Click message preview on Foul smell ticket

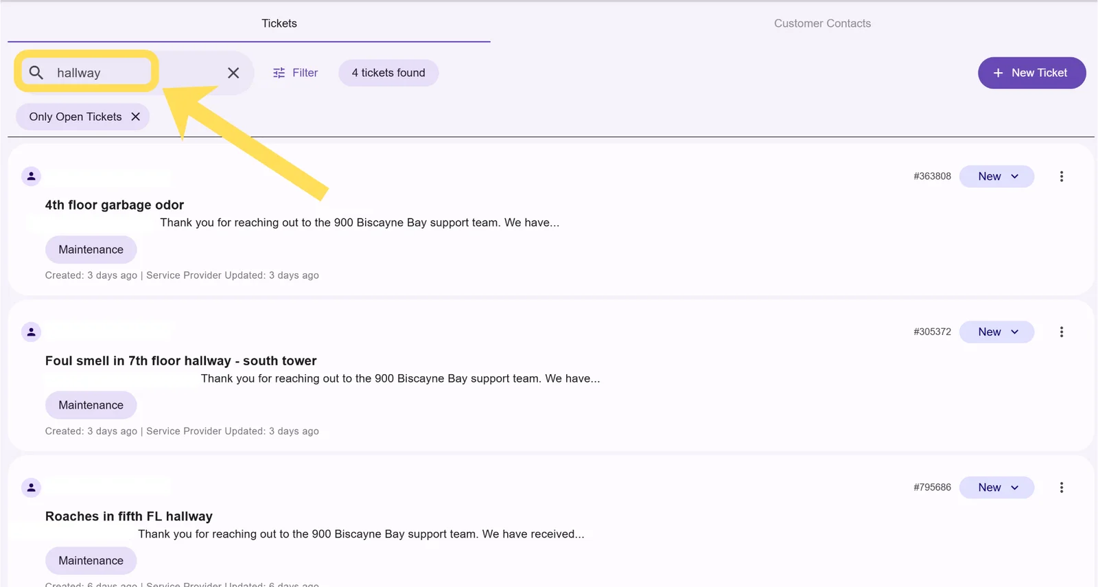(400, 378)
